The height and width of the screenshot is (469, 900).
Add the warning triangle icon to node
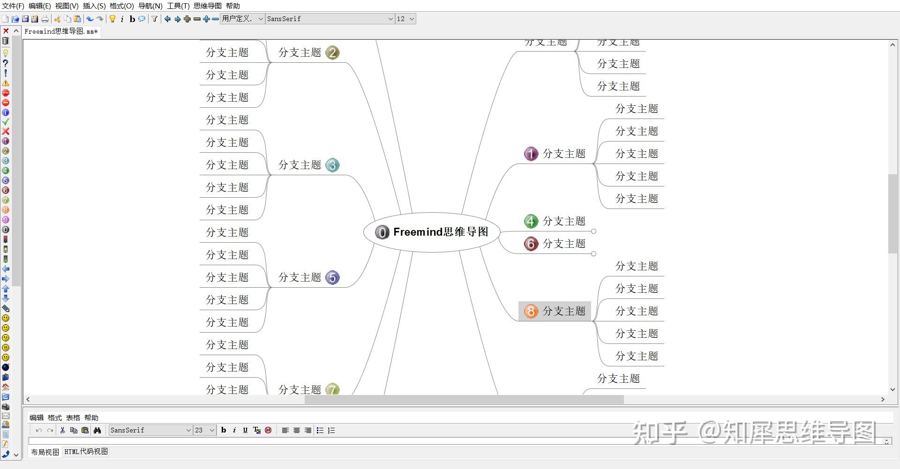(6, 83)
